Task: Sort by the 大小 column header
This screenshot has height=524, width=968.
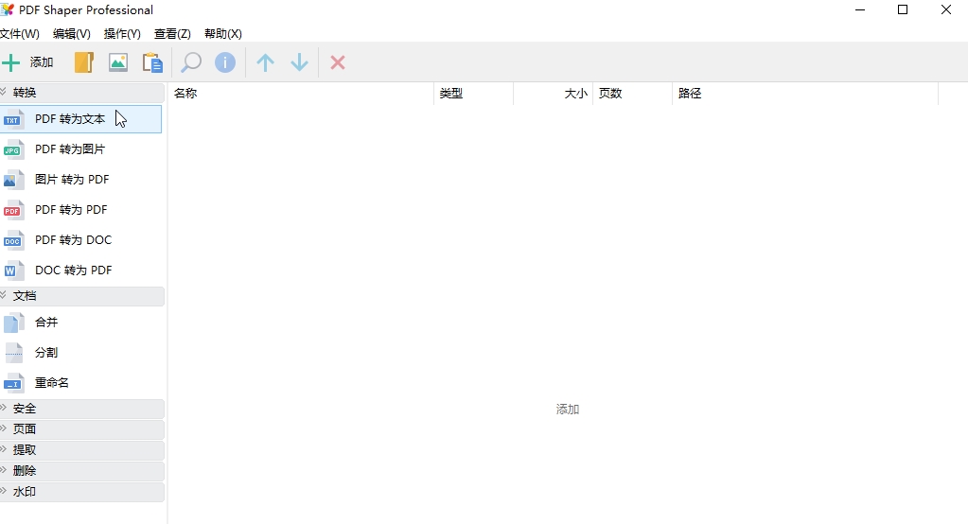Action: [554, 94]
